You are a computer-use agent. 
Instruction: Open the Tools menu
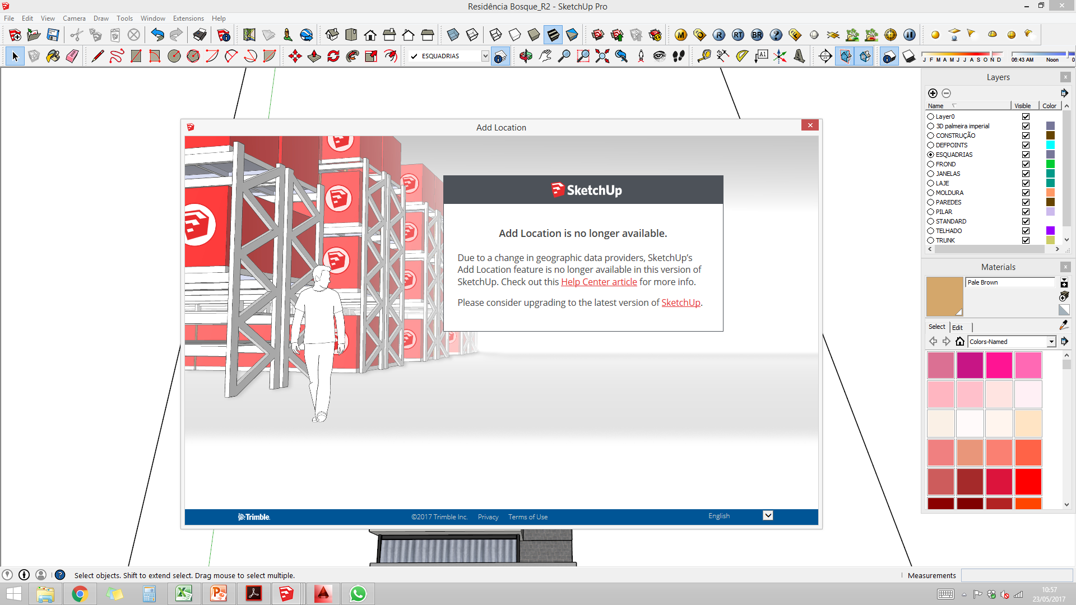(124, 18)
